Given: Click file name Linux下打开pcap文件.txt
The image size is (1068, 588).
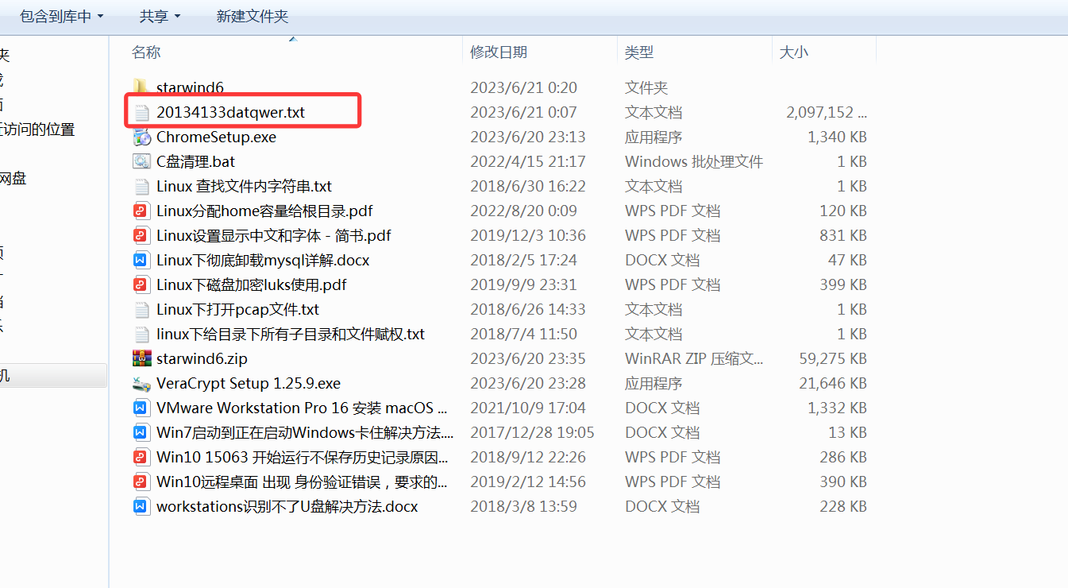Looking at the screenshot, I should coord(238,309).
